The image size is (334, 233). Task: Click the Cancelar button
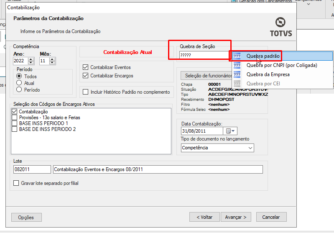[271, 217]
